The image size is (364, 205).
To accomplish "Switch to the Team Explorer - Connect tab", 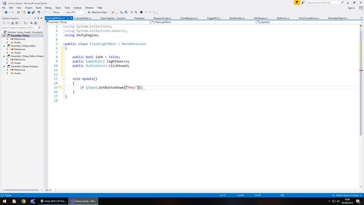I will [x=113, y=18].
